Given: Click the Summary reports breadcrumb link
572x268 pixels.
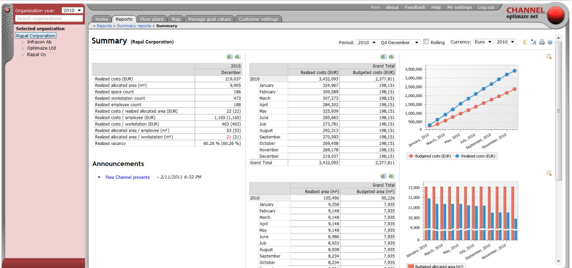Looking at the screenshot, I should pos(134,26).
